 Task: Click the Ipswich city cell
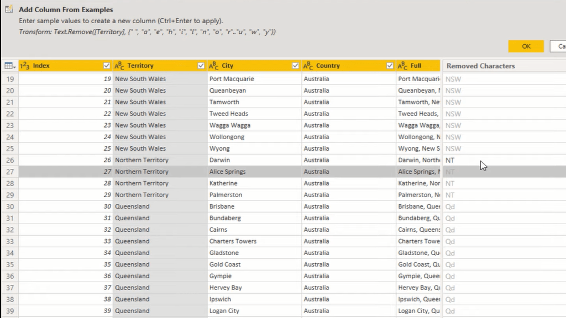[254, 299]
